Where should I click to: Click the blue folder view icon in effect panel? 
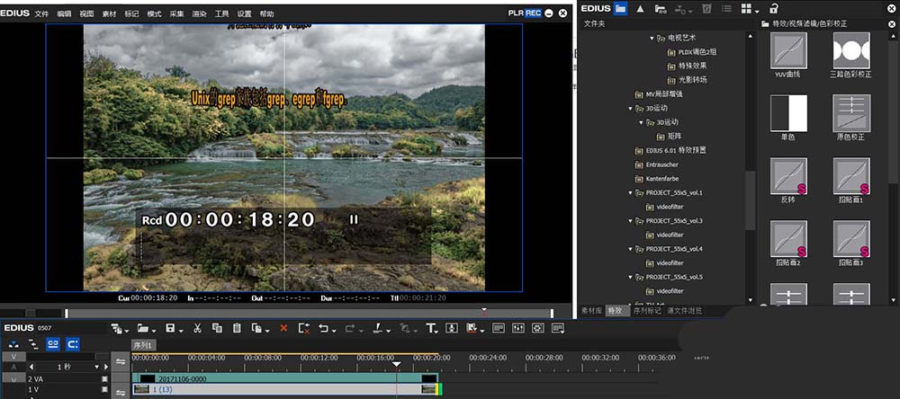(620, 8)
